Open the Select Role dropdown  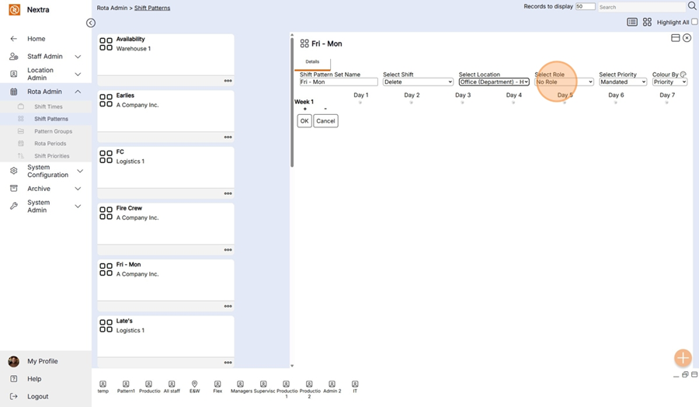point(564,82)
